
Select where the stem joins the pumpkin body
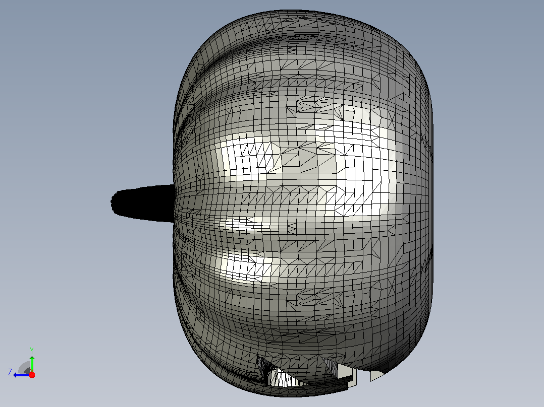coord(175,203)
